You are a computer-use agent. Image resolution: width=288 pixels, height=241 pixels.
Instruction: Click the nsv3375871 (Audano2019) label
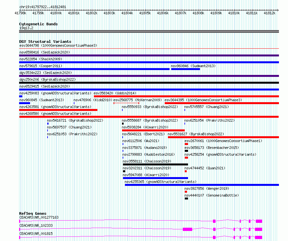(145, 148)
